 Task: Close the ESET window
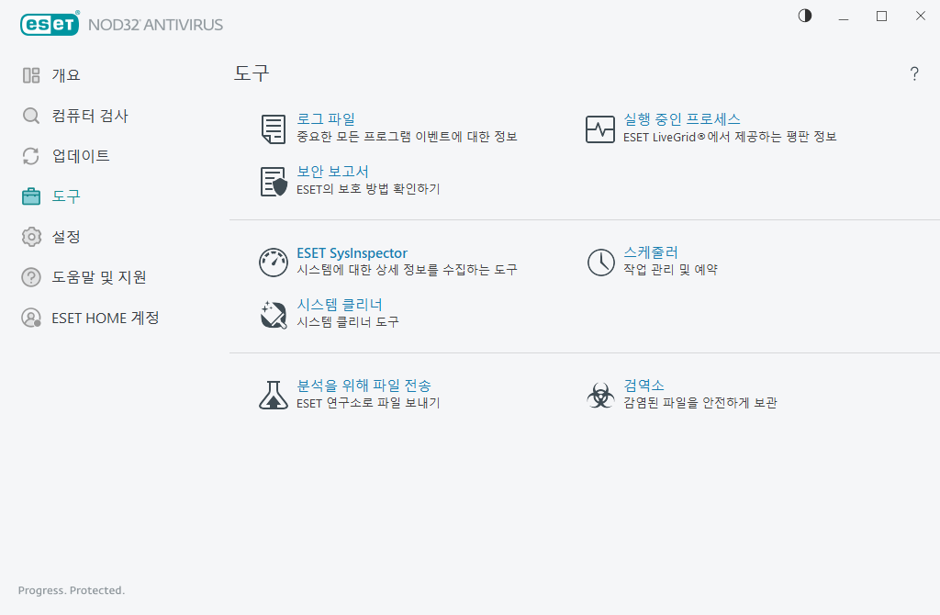pyautogui.click(x=920, y=17)
